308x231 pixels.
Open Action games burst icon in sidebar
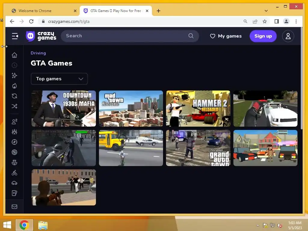pyautogui.click(x=14, y=132)
